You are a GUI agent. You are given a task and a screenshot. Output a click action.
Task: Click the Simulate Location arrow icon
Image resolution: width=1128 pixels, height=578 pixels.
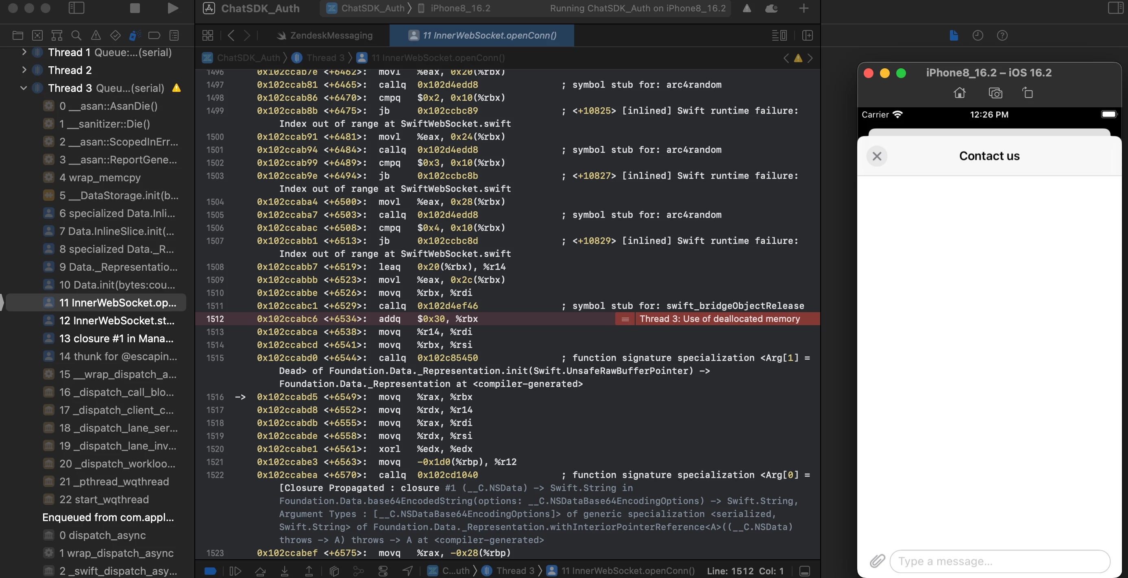pyautogui.click(x=408, y=571)
